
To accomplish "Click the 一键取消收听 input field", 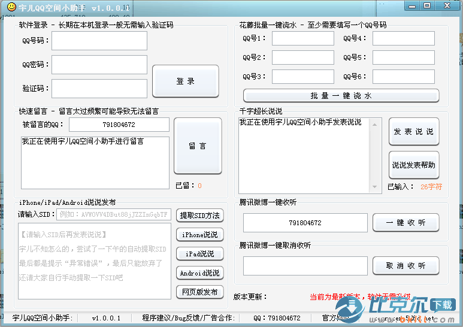I will pos(305,266).
